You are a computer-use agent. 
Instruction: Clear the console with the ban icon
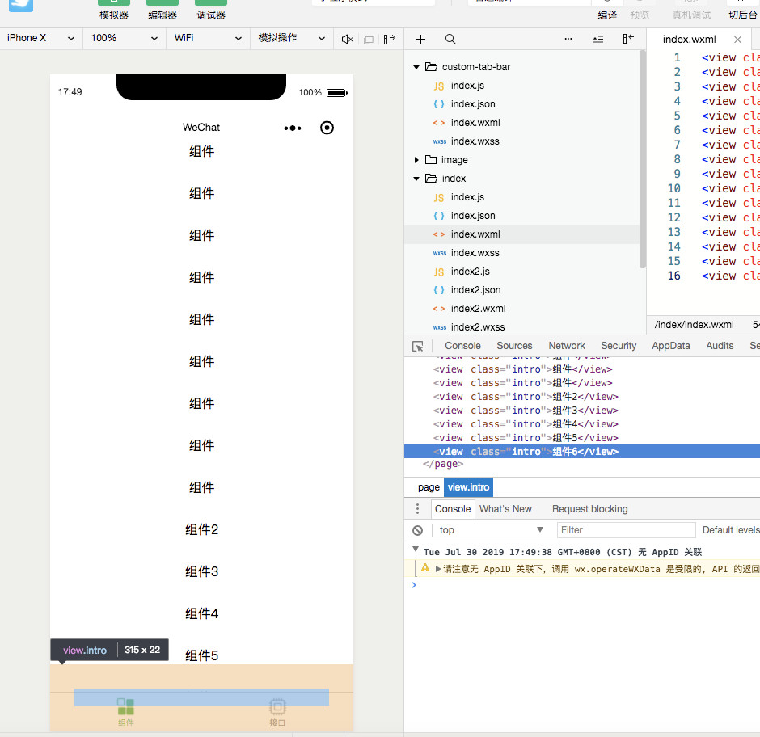[417, 530]
